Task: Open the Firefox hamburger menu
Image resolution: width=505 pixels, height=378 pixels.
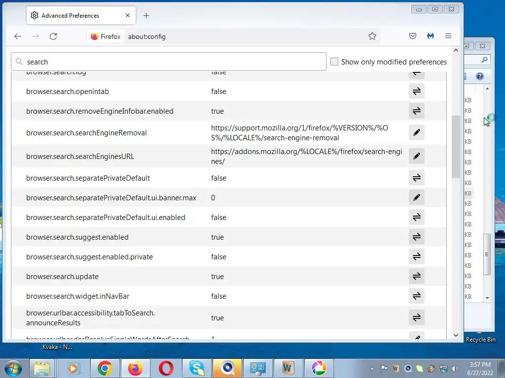Action: (448, 36)
